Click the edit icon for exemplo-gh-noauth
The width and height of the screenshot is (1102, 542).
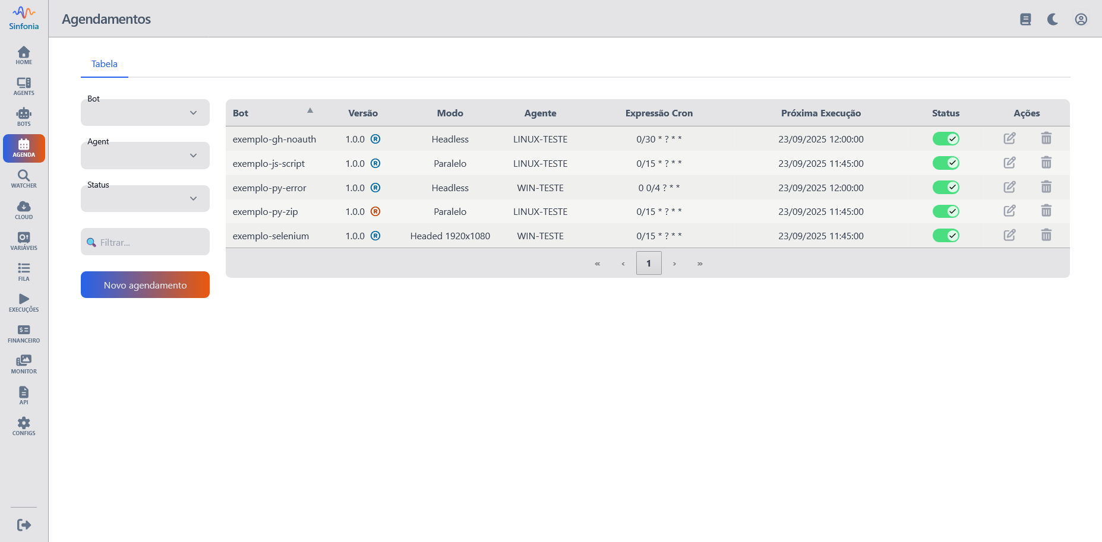[x=1009, y=139]
